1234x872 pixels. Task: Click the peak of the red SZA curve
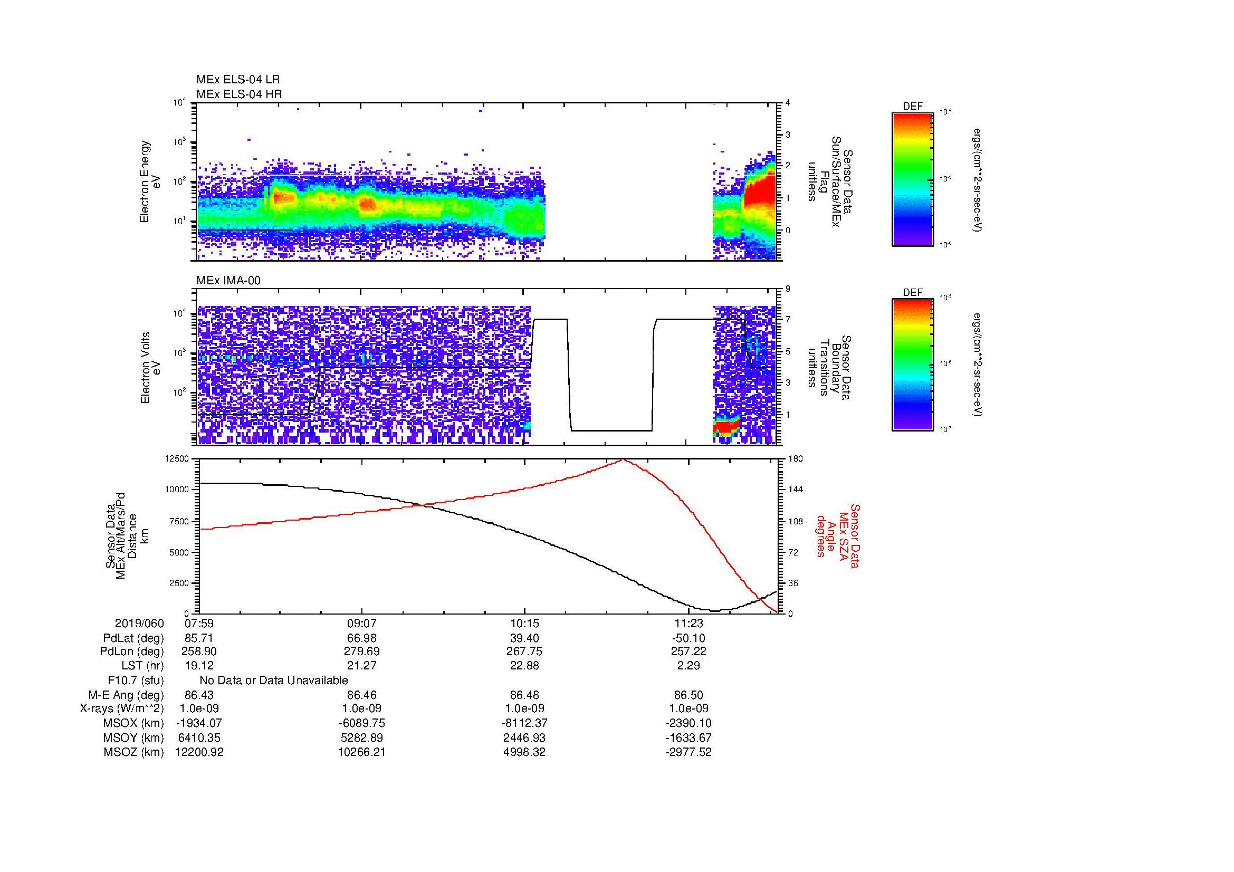click(624, 459)
